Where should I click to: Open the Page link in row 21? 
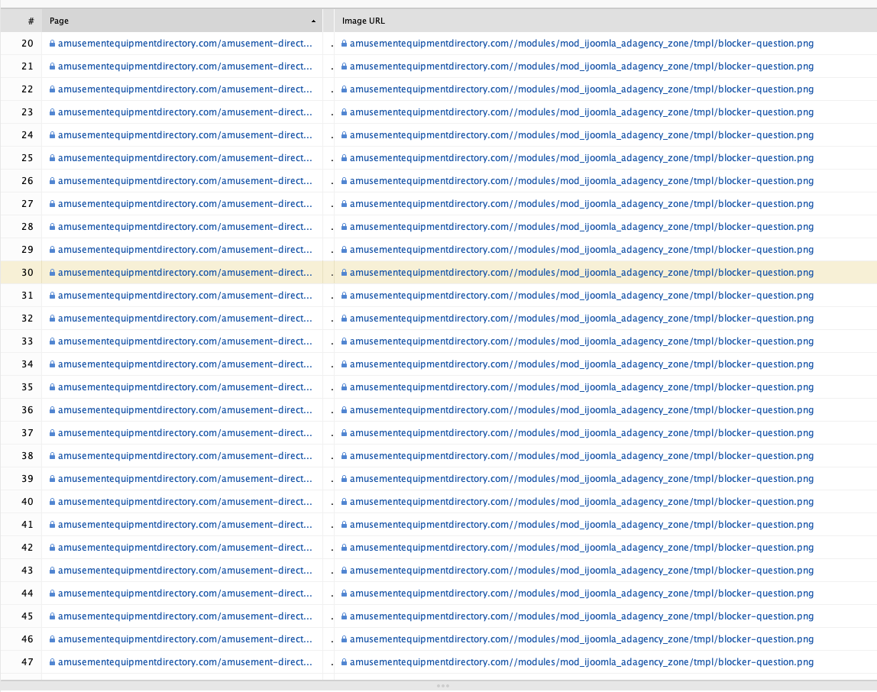tap(185, 66)
